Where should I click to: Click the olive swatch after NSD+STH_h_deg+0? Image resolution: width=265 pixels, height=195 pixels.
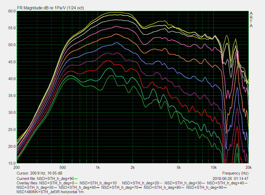point(76,183)
